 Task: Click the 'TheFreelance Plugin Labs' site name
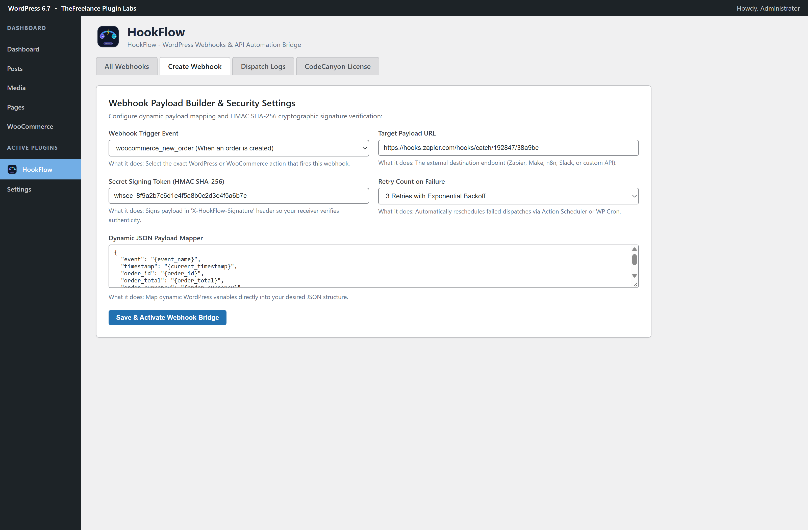(98, 8)
